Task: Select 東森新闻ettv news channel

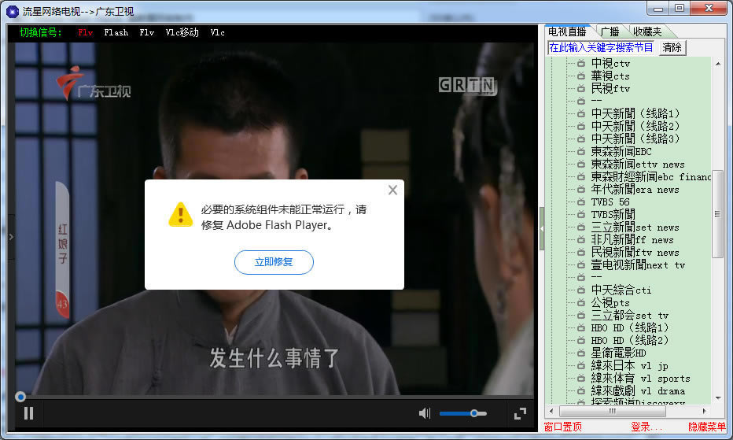Action: (638, 165)
